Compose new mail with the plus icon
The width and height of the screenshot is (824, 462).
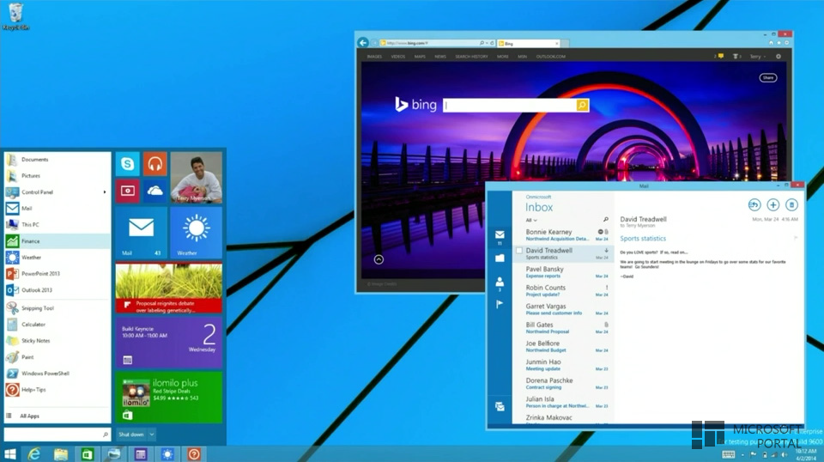pyautogui.click(x=772, y=205)
